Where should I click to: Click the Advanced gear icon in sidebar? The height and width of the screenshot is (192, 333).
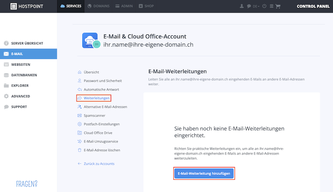pyautogui.click(x=6, y=96)
